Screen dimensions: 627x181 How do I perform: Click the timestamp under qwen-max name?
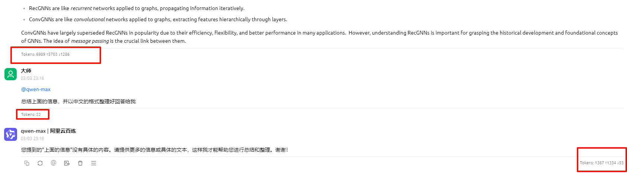(32, 139)
